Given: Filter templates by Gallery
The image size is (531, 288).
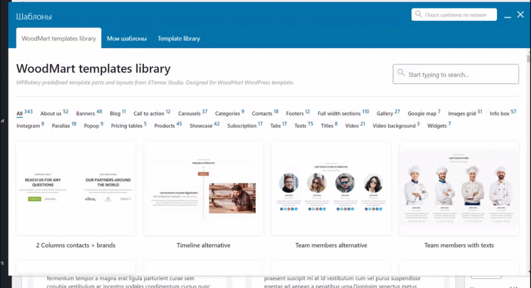Looking at the screenshot, I should click(x=388, y=113).
